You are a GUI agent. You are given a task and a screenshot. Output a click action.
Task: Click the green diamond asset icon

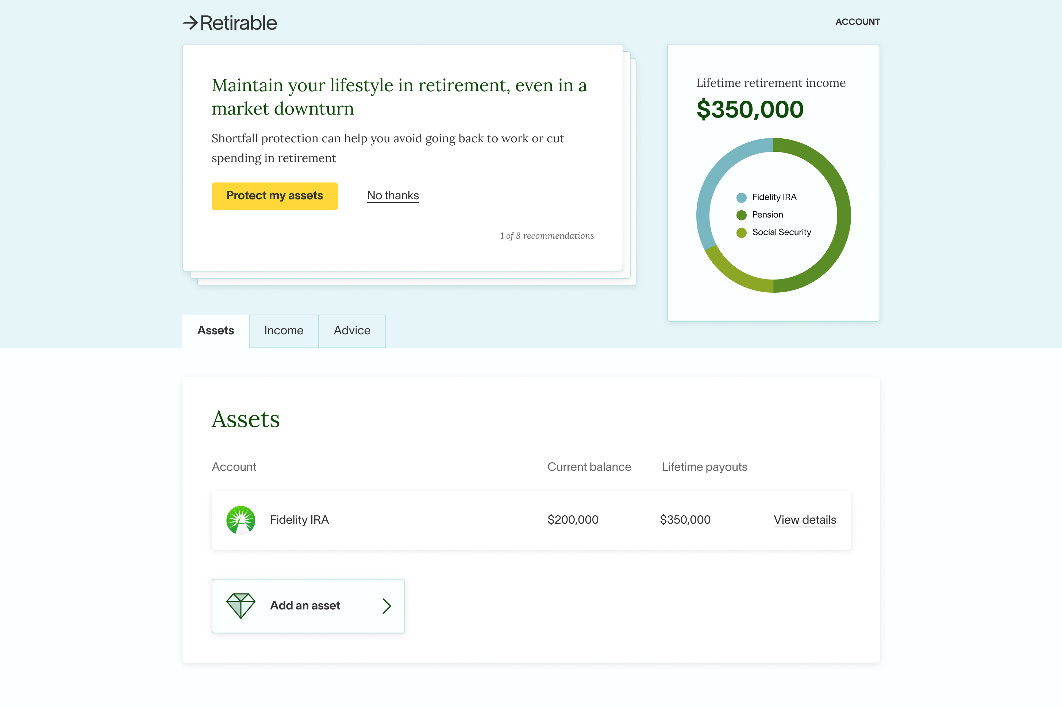[x=241, y=605]
